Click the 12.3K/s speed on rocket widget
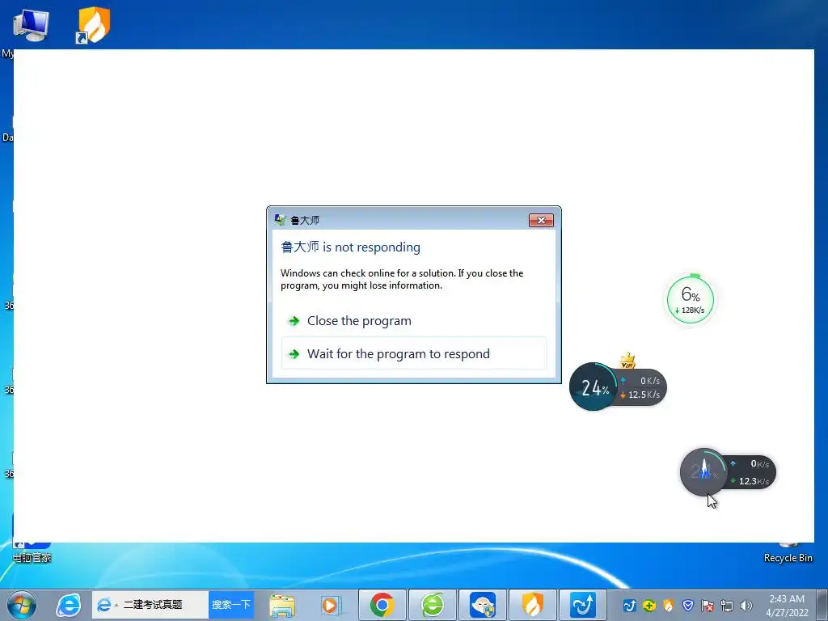Viewport: 828px width, 621px height. click(x=750, y=481)
